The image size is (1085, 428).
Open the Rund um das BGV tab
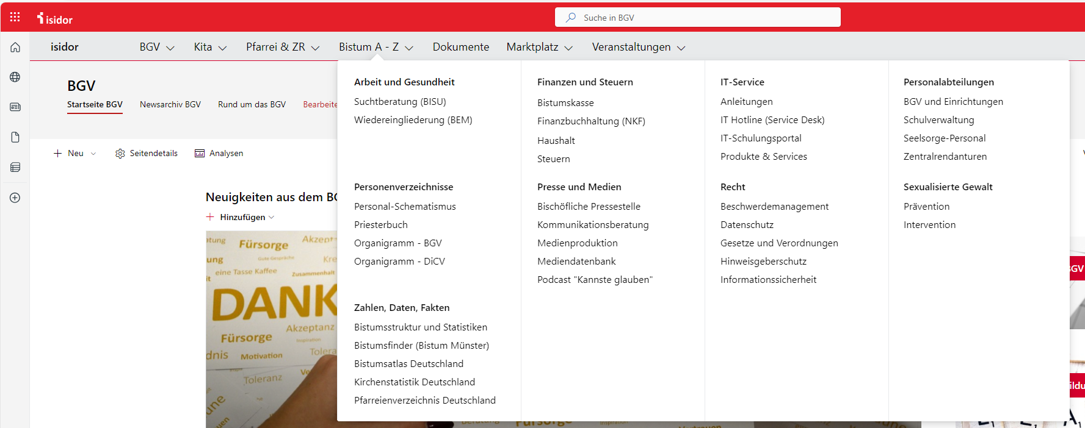pyautogui.click(x=252, y=104)
